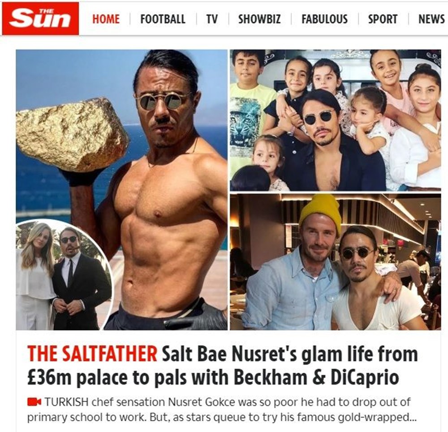448x432 pixels.
Task: Click the £36m palace headline line
Action: point(213,378)
